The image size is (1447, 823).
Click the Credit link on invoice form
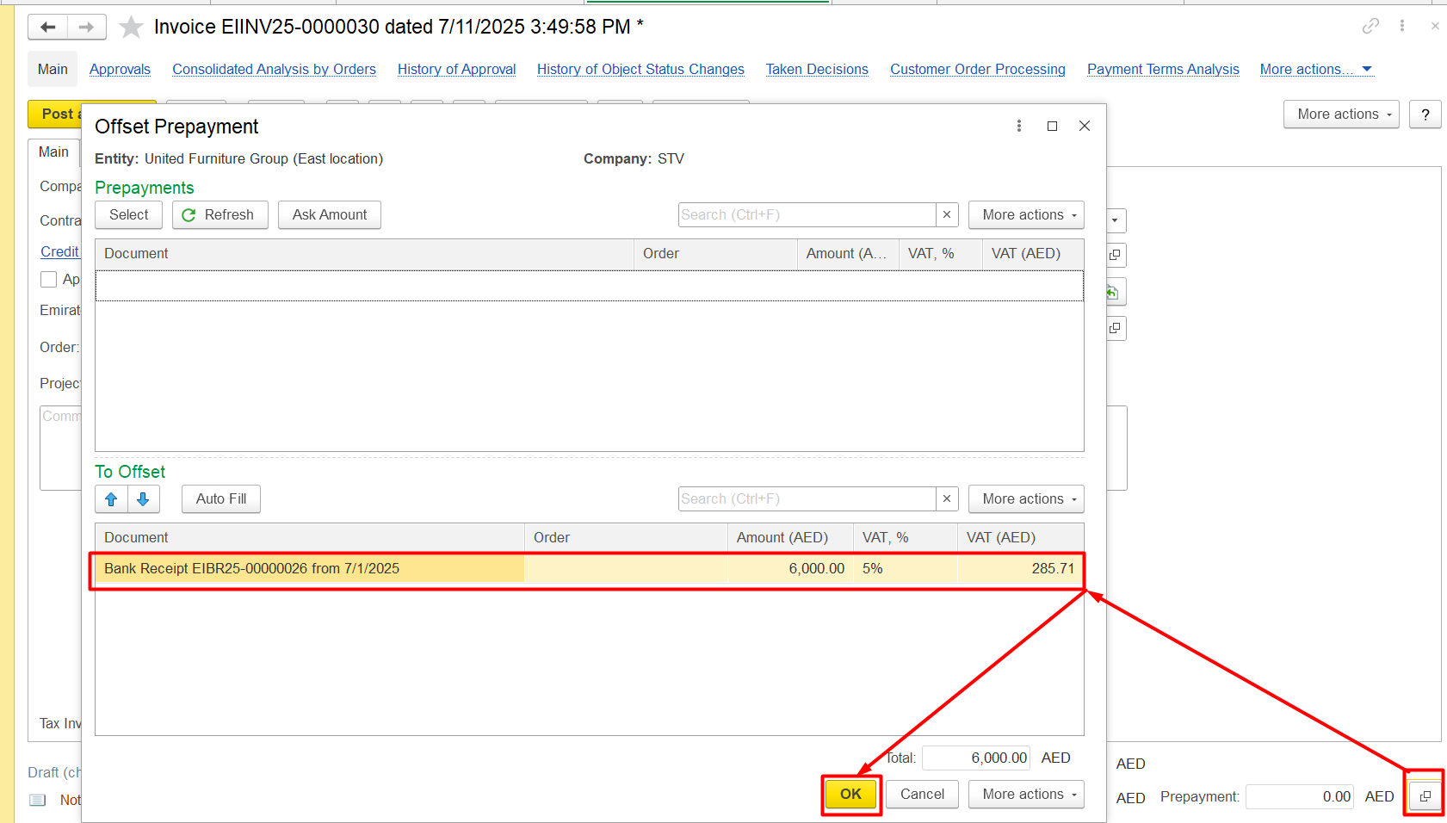(x=59, y=251)
